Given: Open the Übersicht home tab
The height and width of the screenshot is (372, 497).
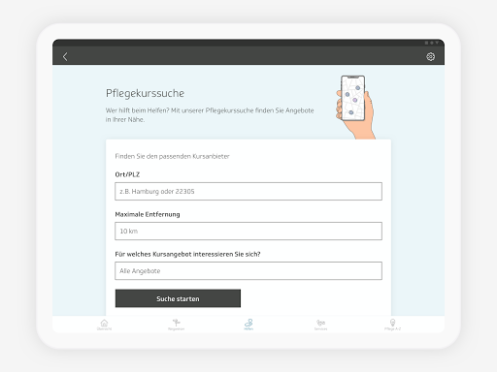Looking at the screenshot, I should [104, 325].
